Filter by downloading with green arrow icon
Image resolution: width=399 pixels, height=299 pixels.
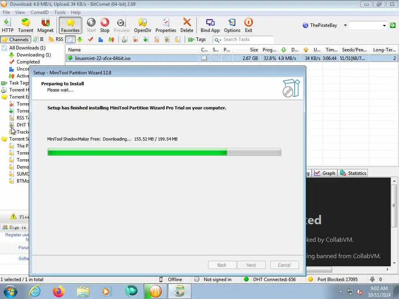click(x=80, y=39)
